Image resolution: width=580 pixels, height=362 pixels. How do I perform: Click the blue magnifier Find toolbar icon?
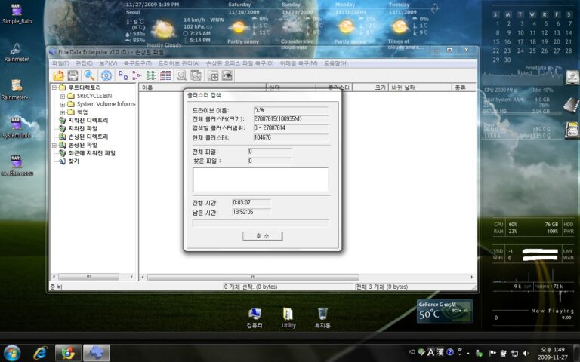point(89,75)
